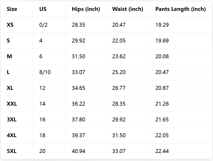Click the US column header
This screenshot has height=161, width=213.
tap(43, 9)
